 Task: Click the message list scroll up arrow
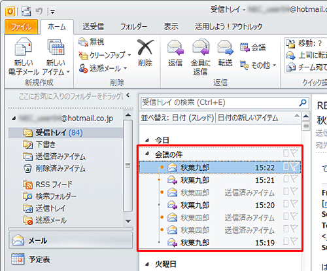[x=306, y=116]
